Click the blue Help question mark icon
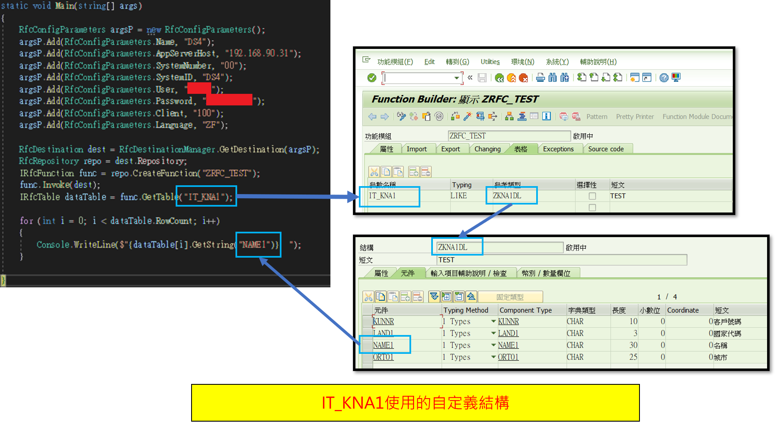The width and height of the screenshot is (775, 422). coord(664,78)
